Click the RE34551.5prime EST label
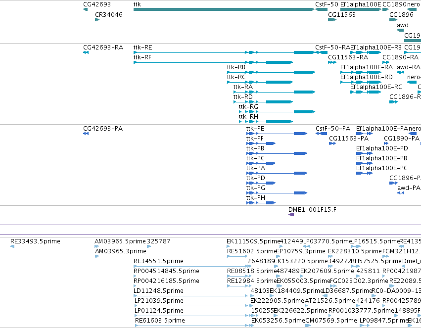The width and height of the screenshot is (421, 328). point(158,261)
